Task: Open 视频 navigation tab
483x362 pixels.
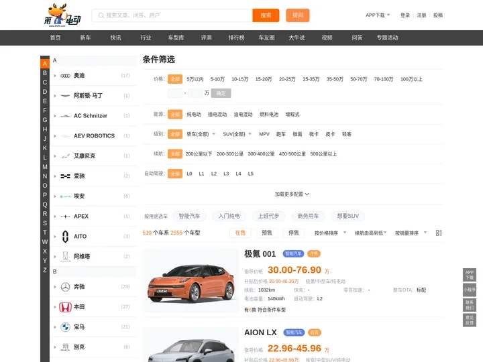Action: 327,38
